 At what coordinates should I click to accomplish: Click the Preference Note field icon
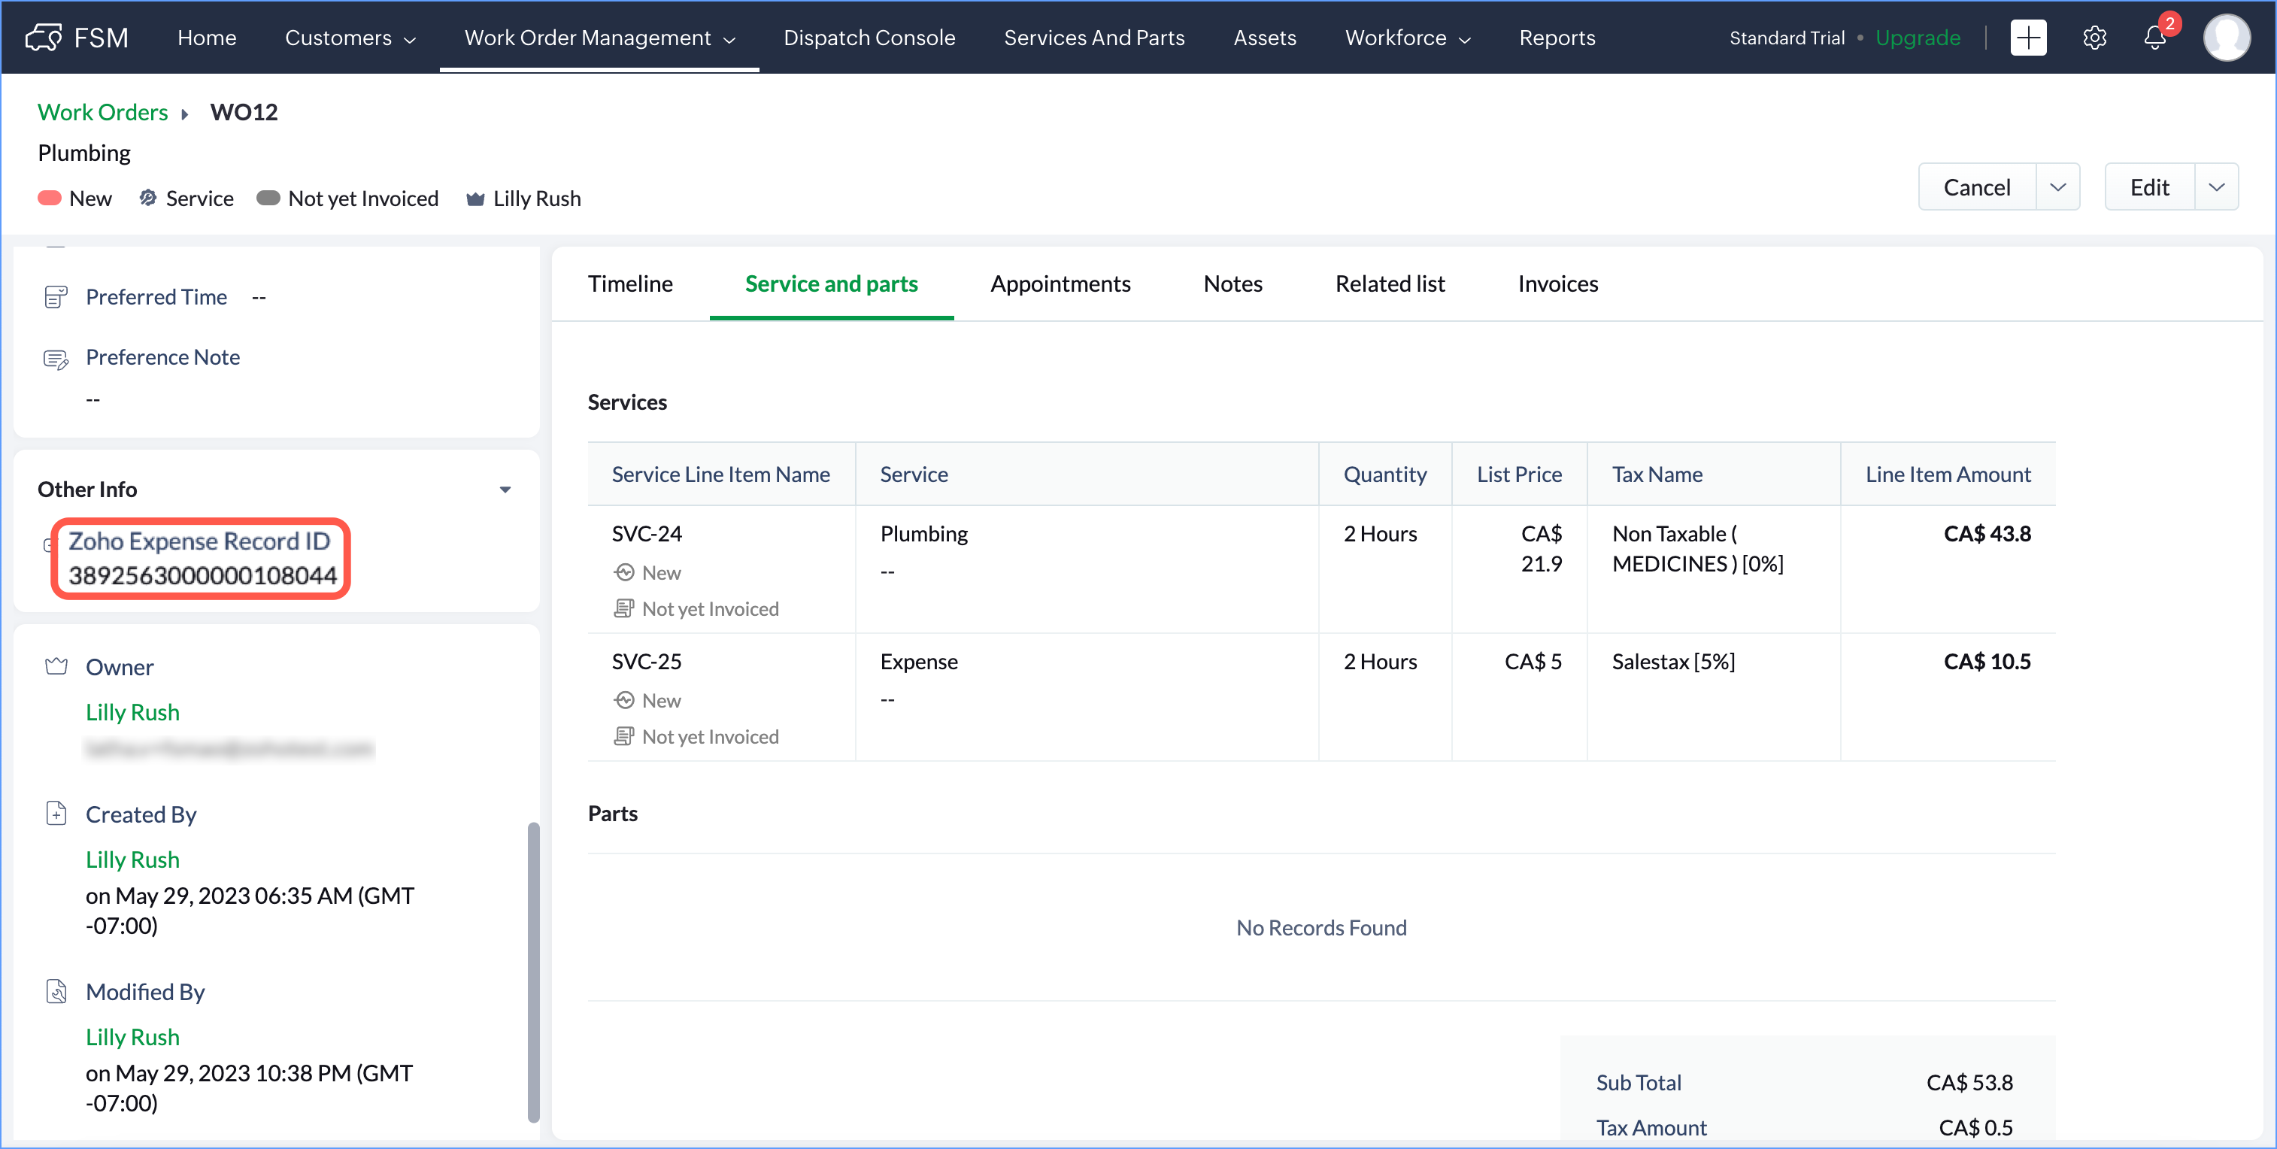[x=56, y=358]
